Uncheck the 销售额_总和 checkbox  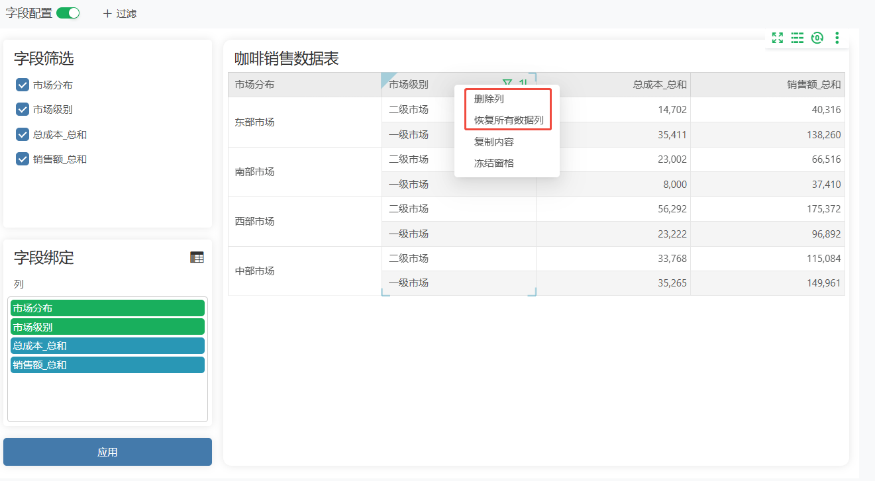coord(23,159)
